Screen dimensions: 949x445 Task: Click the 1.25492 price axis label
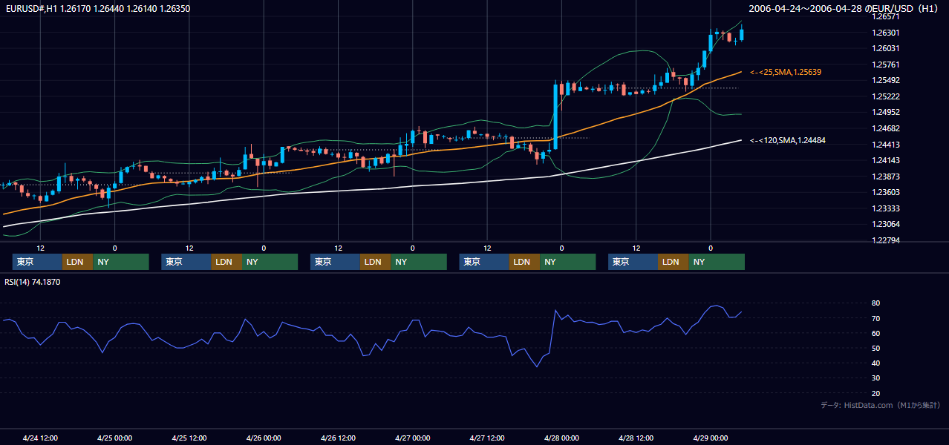pyautogui.click(x=885, y=80)
